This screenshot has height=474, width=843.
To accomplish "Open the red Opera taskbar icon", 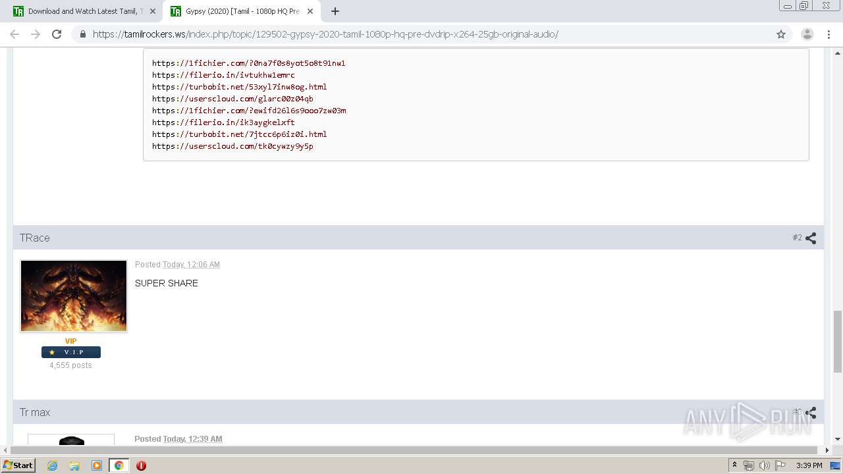I will click(x=141, y=465).
